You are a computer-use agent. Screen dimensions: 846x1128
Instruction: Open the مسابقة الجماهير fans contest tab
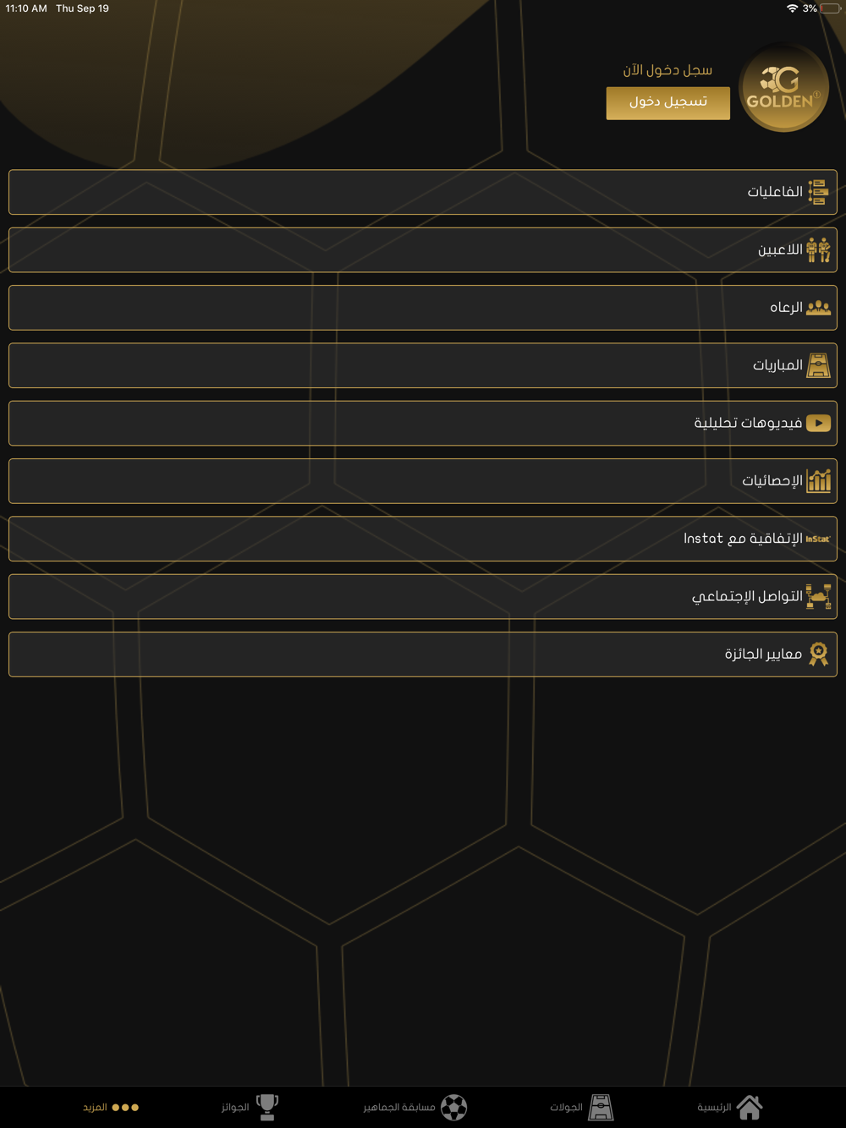[x=415, y=1107]
